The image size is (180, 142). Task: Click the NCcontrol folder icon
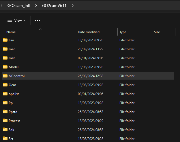5,76
